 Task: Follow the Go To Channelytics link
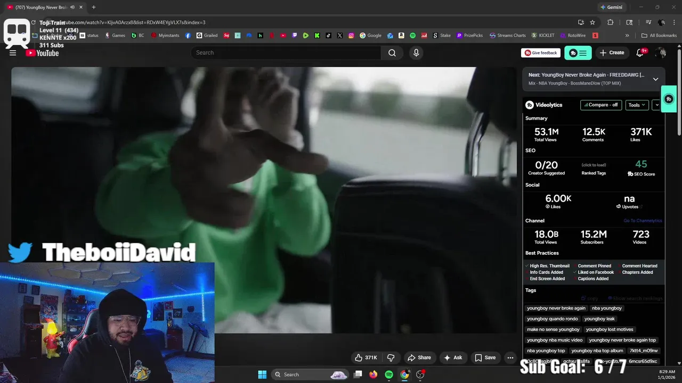643,221
